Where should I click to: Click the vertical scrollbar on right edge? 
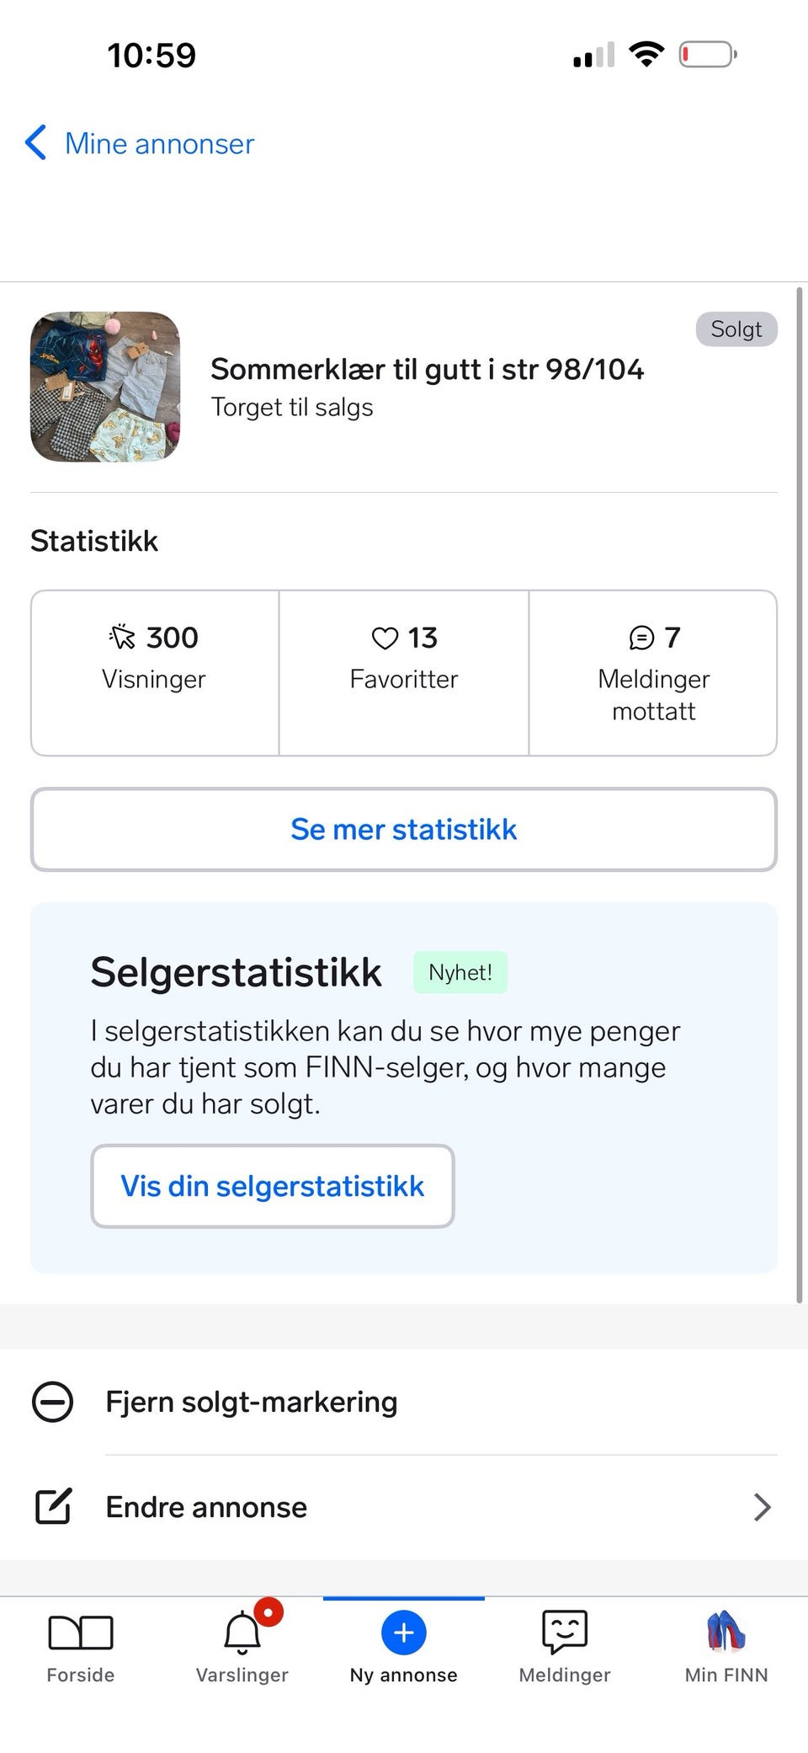coord(799,792)
